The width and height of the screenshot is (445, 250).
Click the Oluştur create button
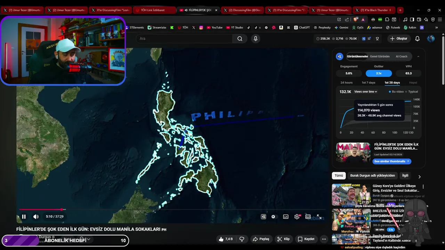tap(398, 39)
